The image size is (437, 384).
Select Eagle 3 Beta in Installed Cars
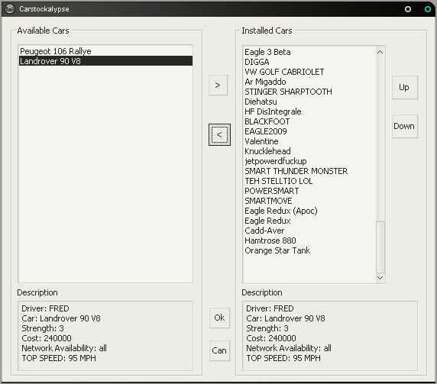pyautogui.click(x=309, y=52)
